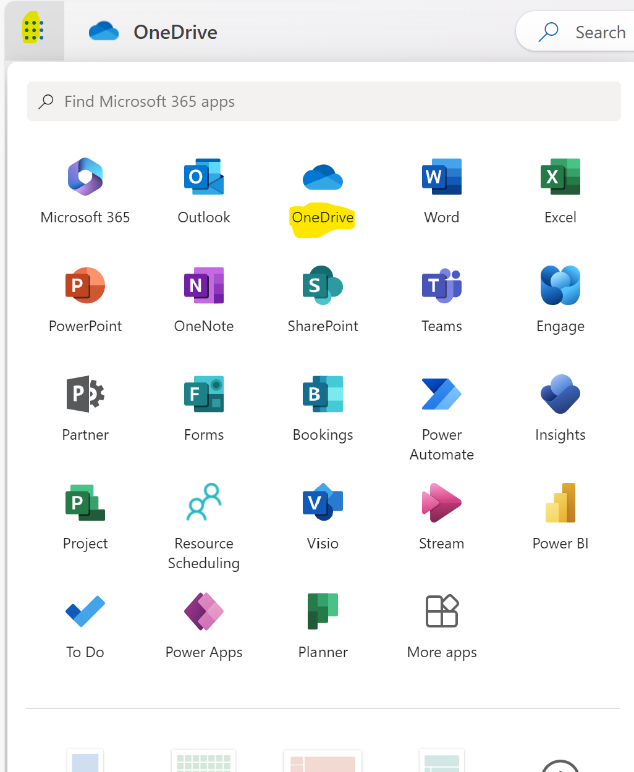
Task: Open the Insights app icon
Action: click(x=560, y=394)
